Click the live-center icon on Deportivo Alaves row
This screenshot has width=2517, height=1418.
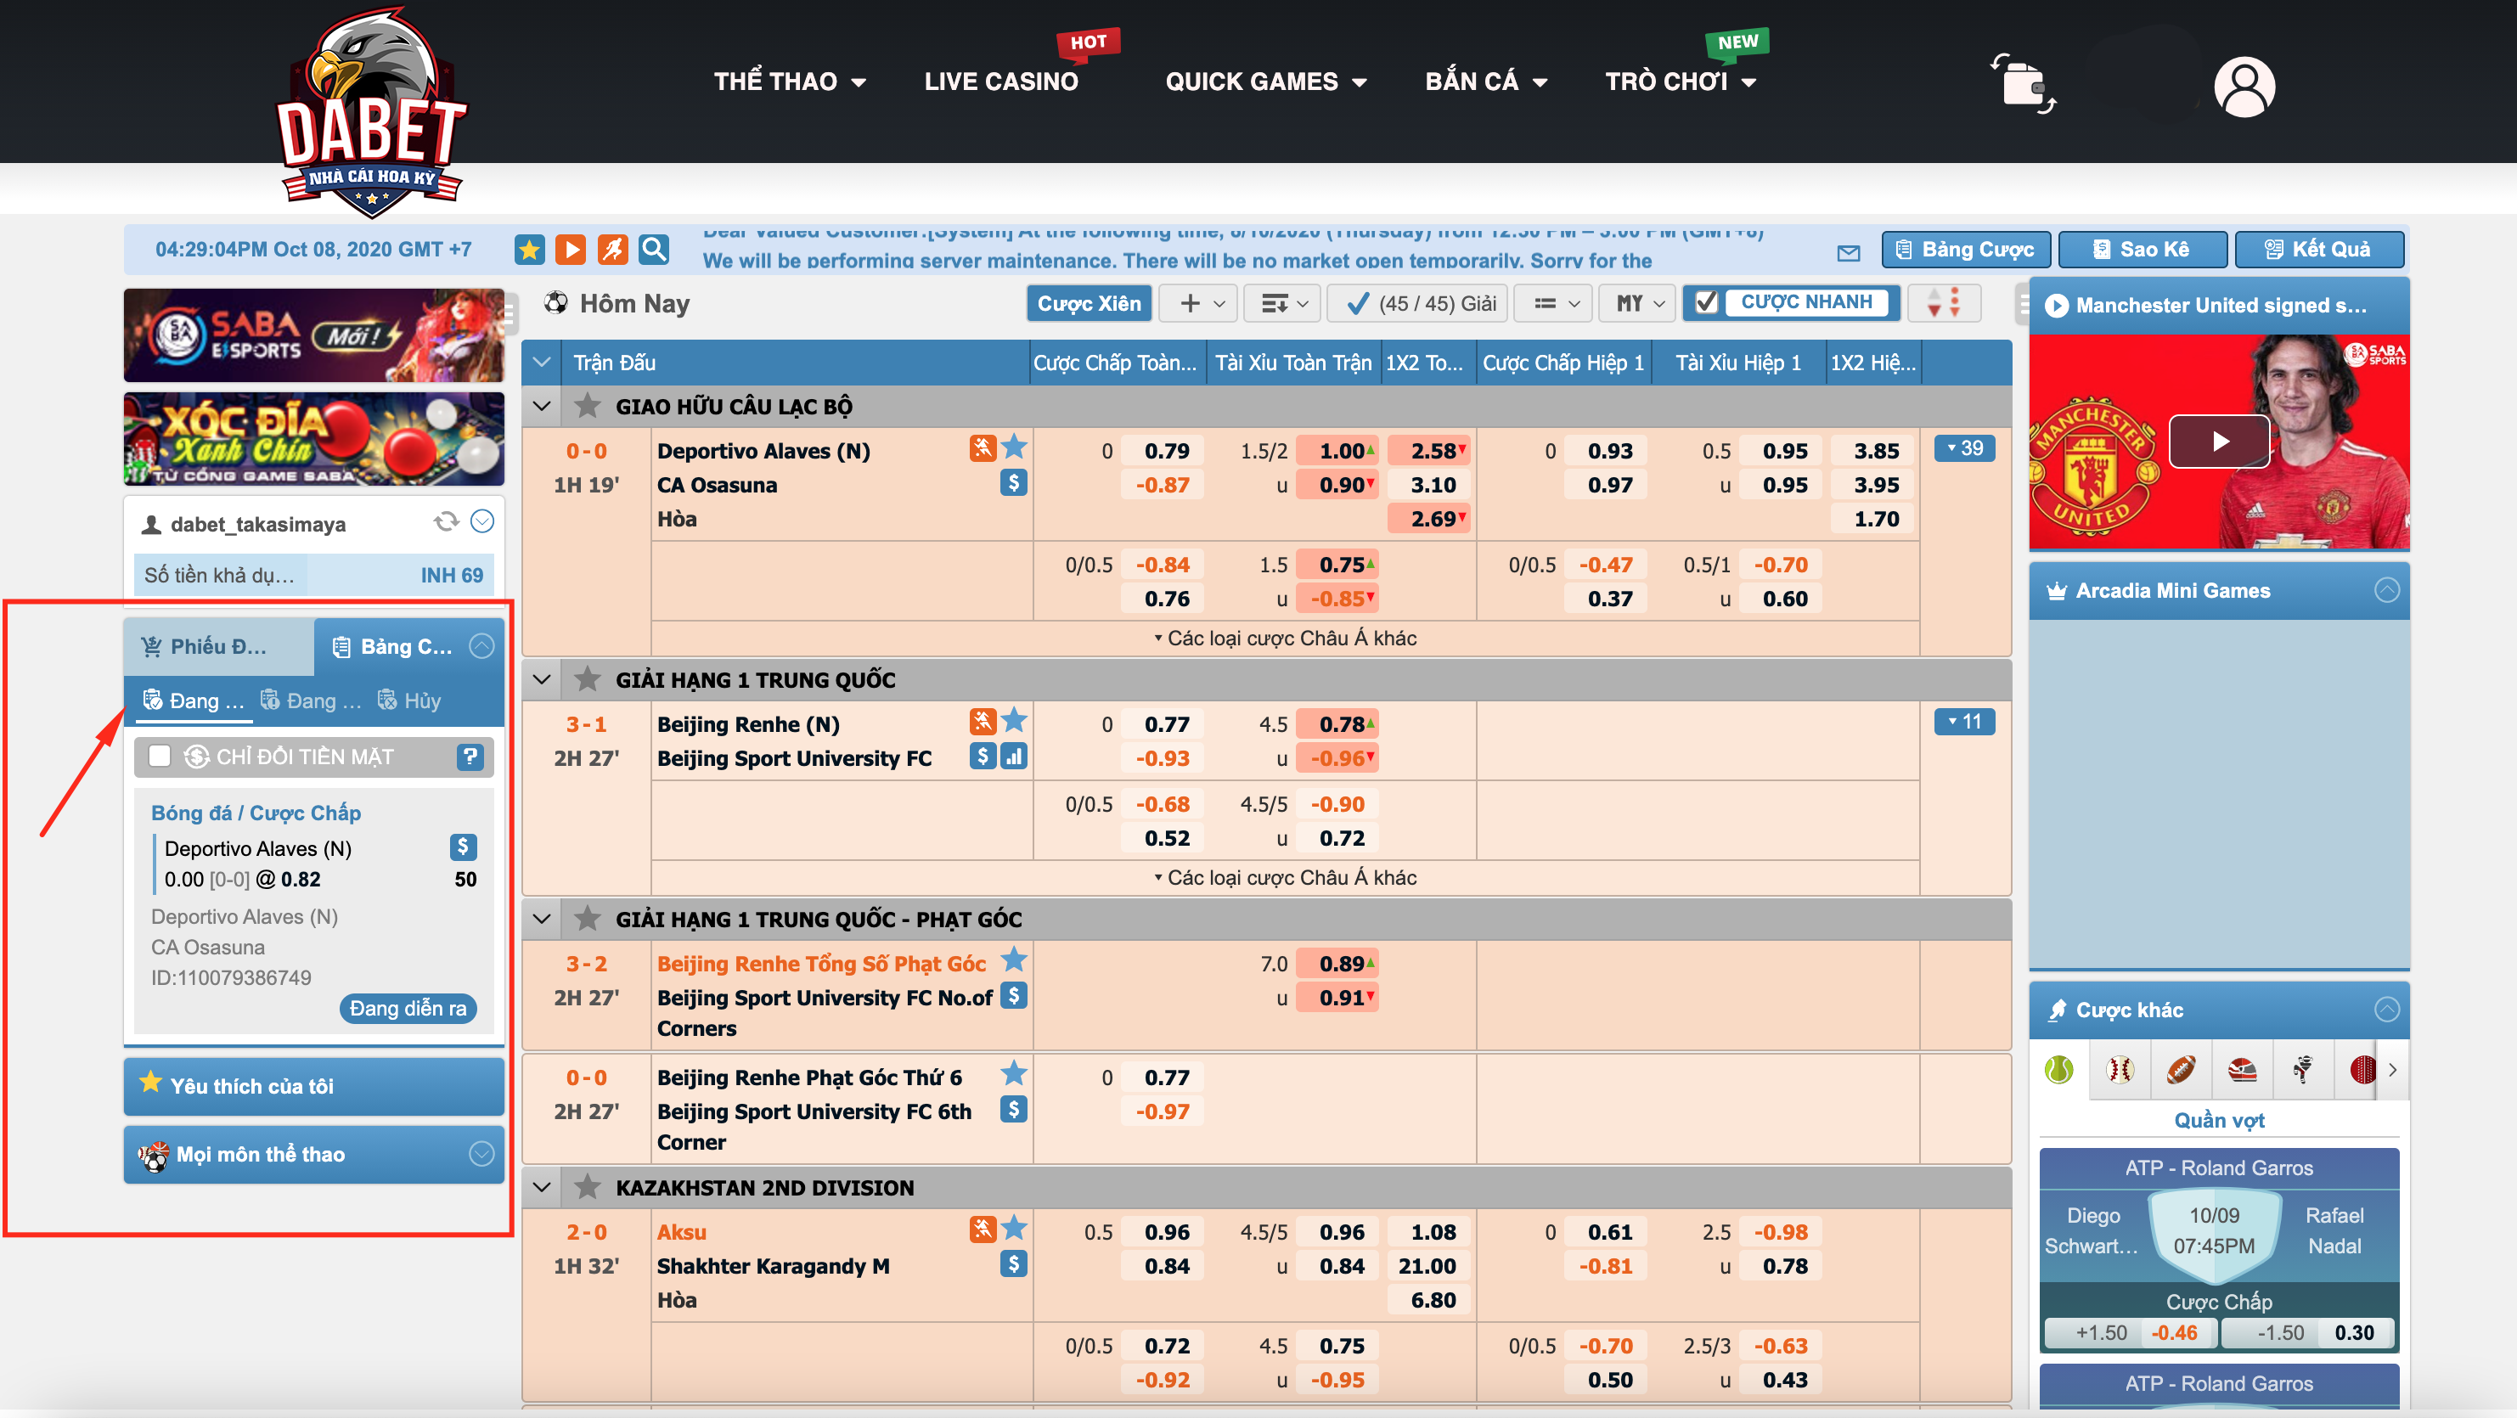coord(982,448)
